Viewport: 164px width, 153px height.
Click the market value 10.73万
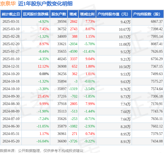[x=125, y=37]
